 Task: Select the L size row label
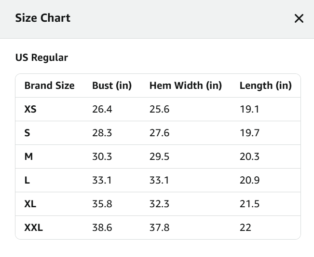point(27,180)
